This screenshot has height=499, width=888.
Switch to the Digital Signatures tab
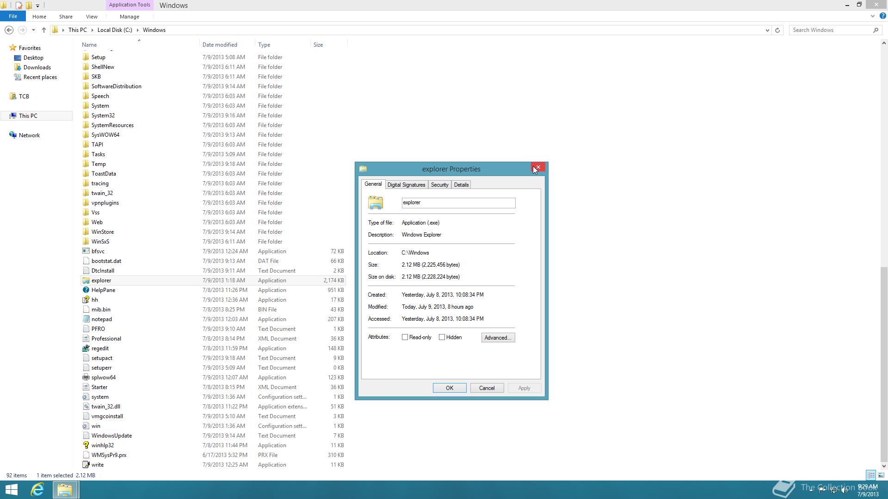[x=406, y=185]
